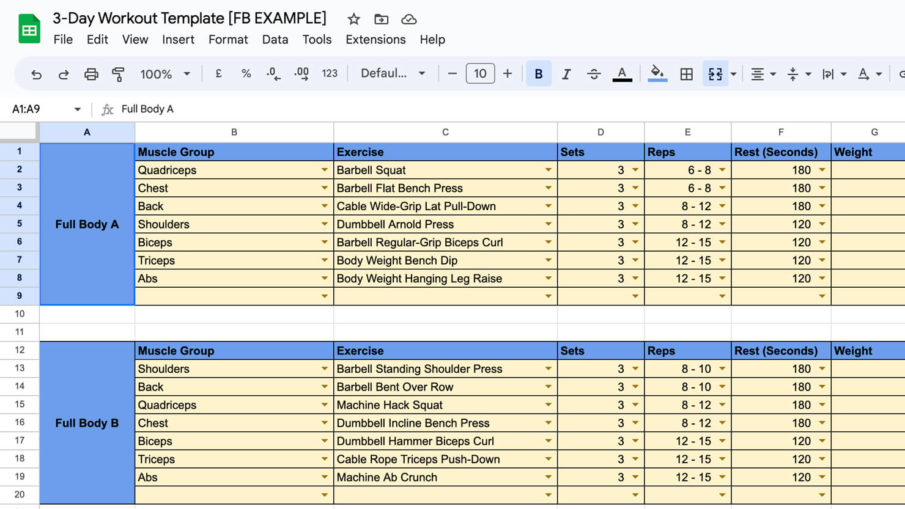Open sets dropdown for Machine Ab Crunch
905x509 pixels.
pos(635,477)
